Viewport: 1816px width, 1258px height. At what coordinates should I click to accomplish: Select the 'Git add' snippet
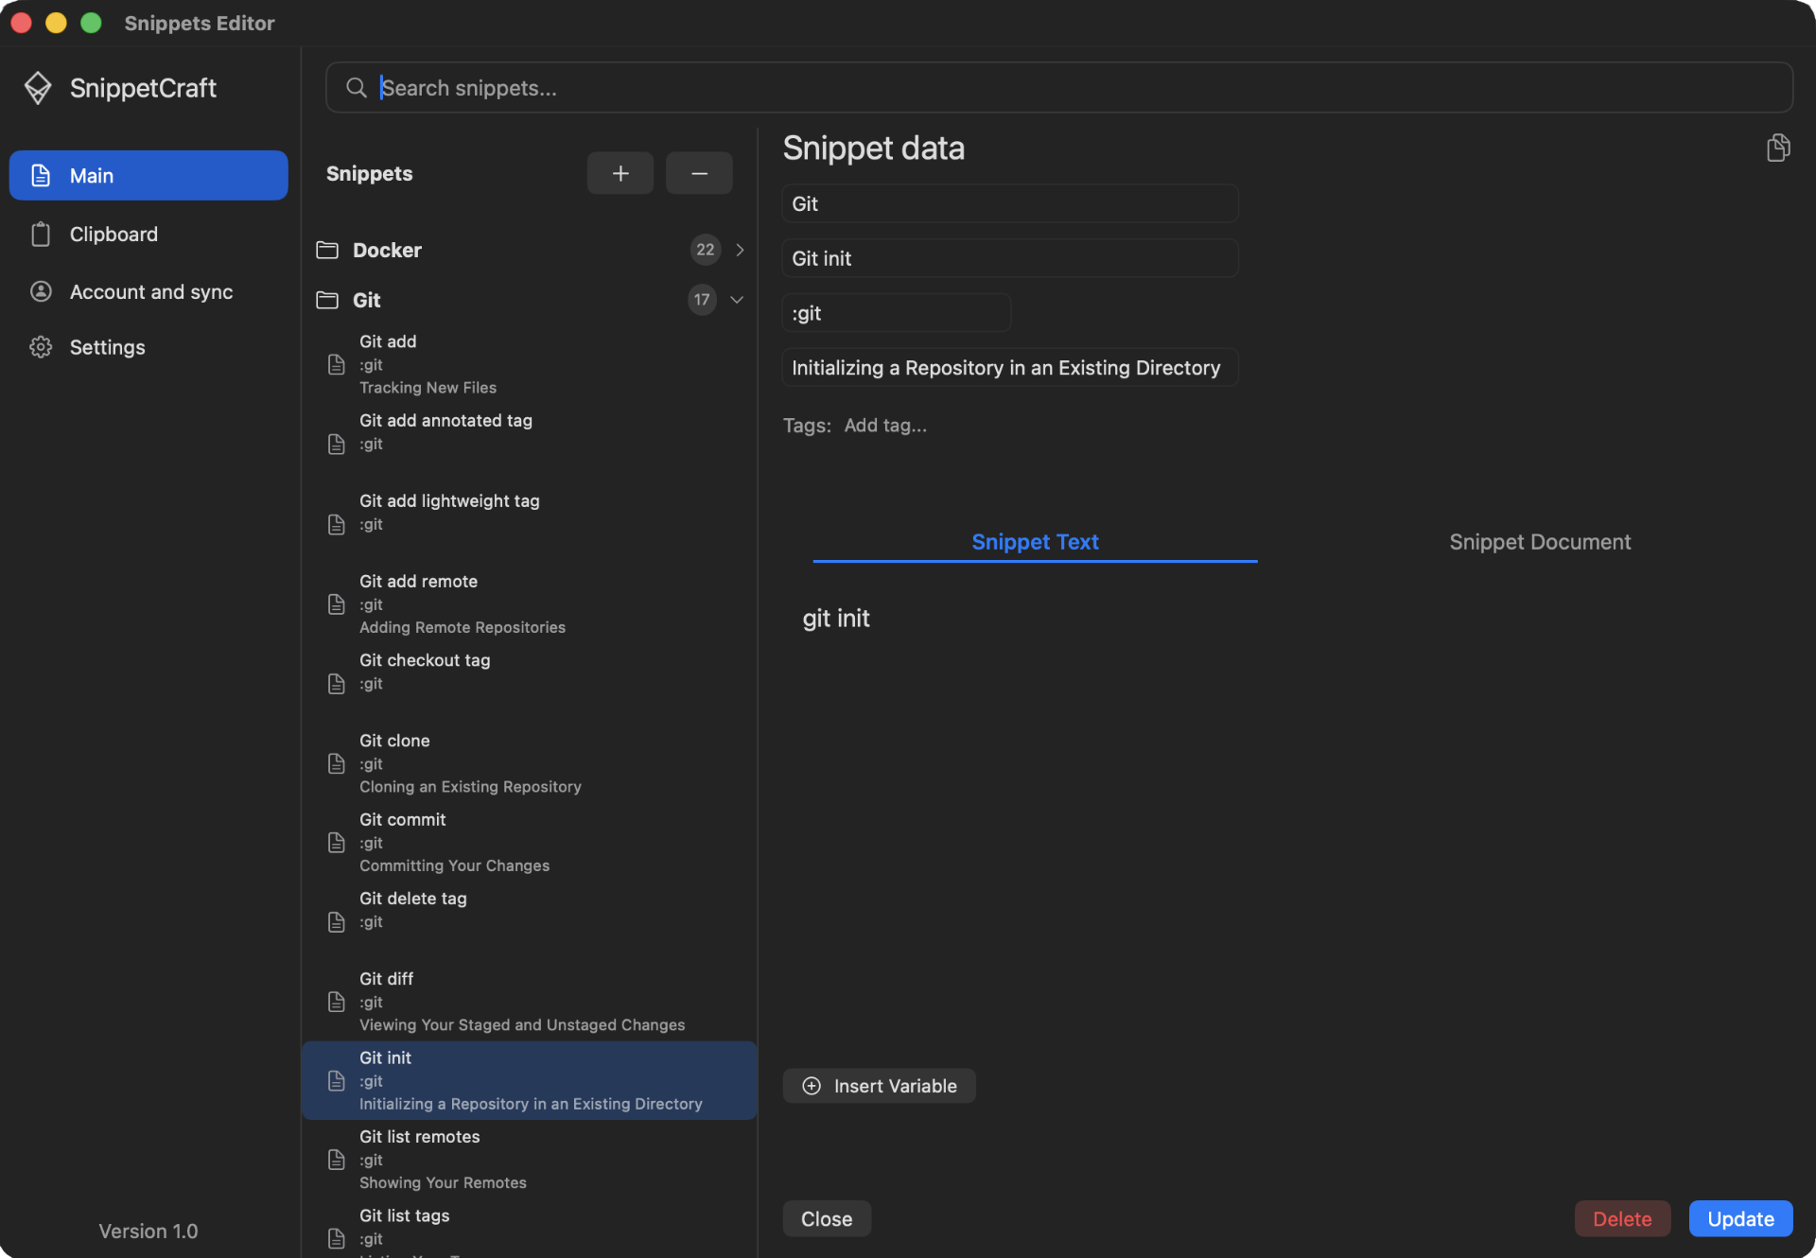[530, 364]
